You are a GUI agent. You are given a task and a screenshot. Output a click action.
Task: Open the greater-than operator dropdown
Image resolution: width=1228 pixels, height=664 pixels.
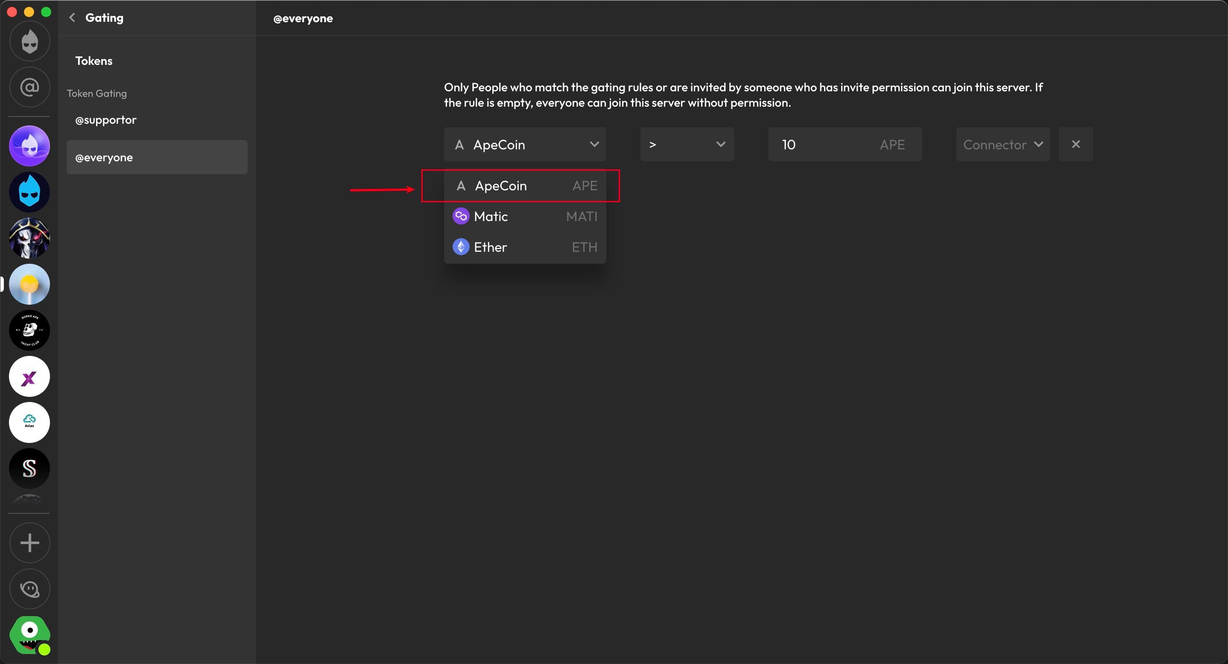pos(687,144)
